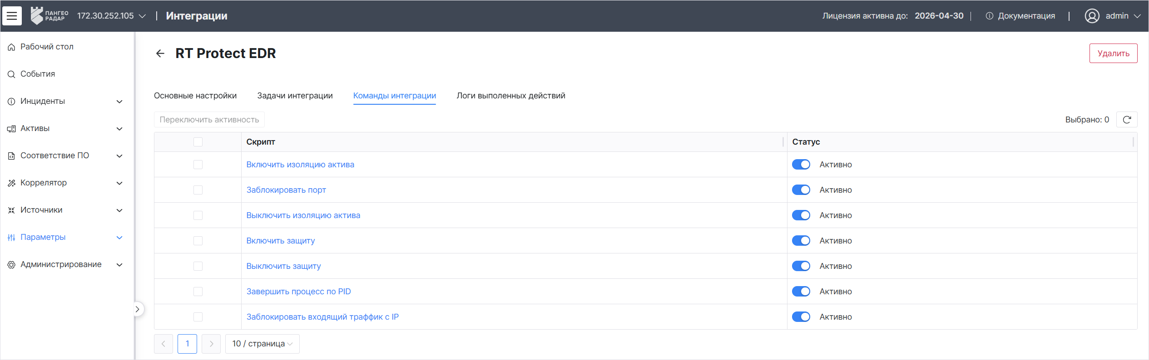Expand the Инциденты menu chevron

click(x=119, y=102)
